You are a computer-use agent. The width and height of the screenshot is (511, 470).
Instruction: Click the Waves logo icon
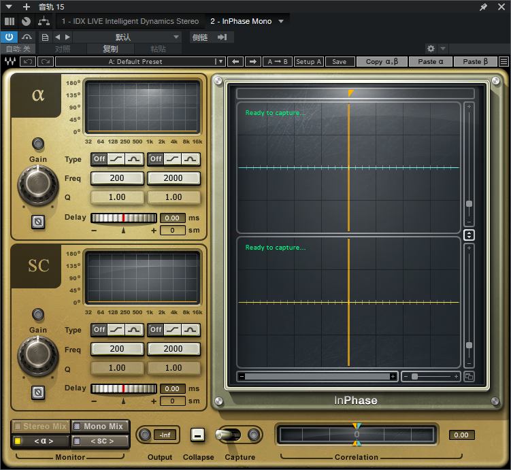(10, 61)
